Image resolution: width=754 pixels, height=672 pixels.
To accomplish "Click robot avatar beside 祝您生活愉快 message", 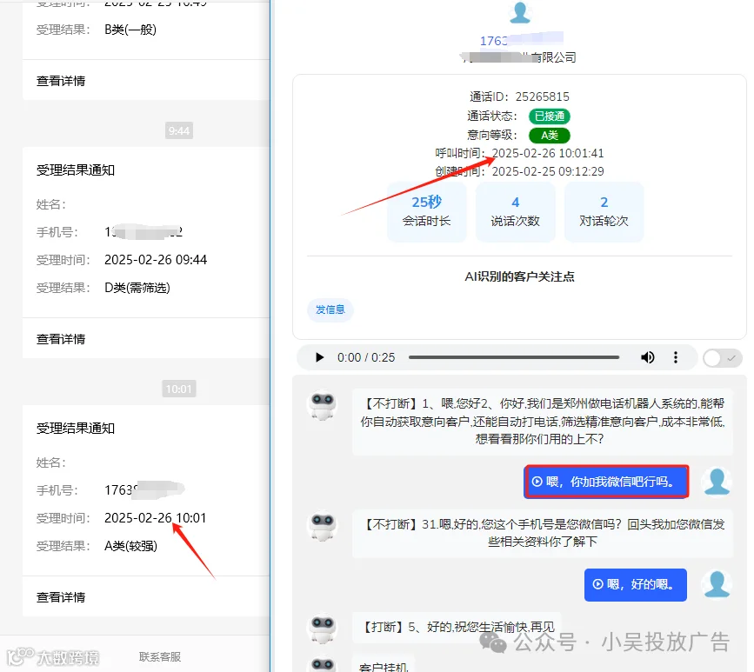I will pos(323,629).
